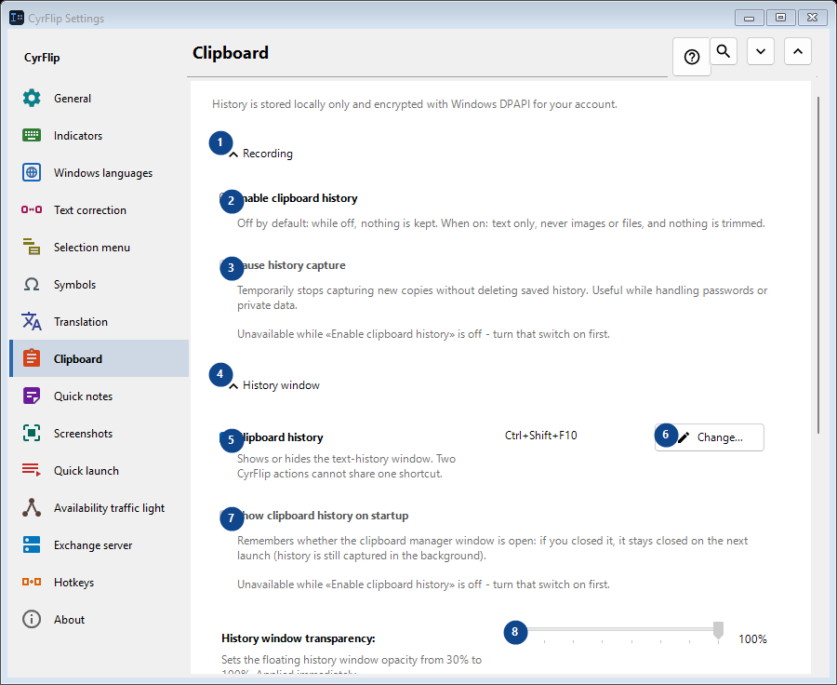Click 'Off by default' description text

coord(501,223)
